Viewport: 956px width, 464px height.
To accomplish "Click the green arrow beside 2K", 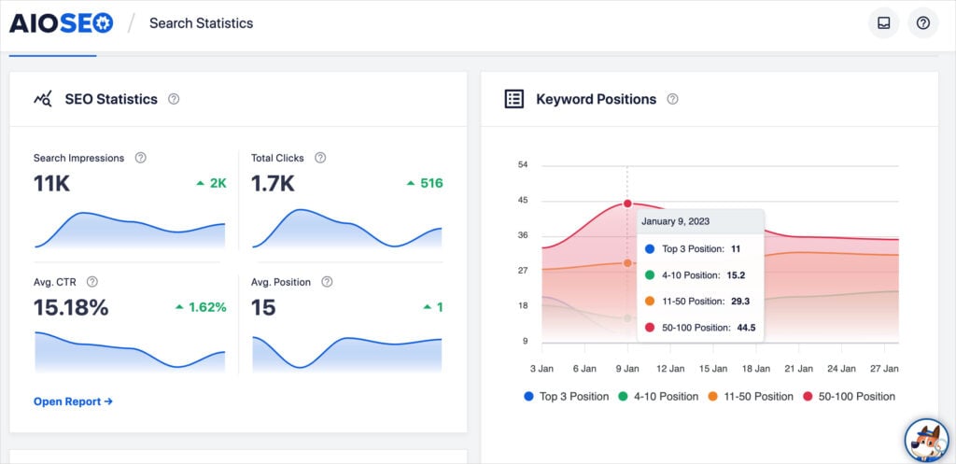I will click(200, 183).
